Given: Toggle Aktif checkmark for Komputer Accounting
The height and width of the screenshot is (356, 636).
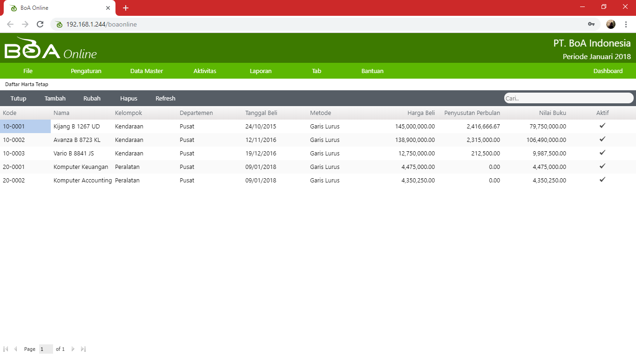Looking at the screenshot, I should pyautogui.click(x=602, y=180).
